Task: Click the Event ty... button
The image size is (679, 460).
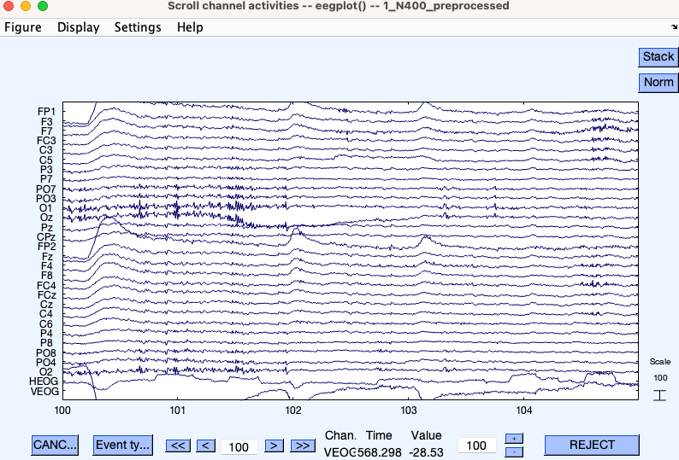Action: (x=123, y=445)
